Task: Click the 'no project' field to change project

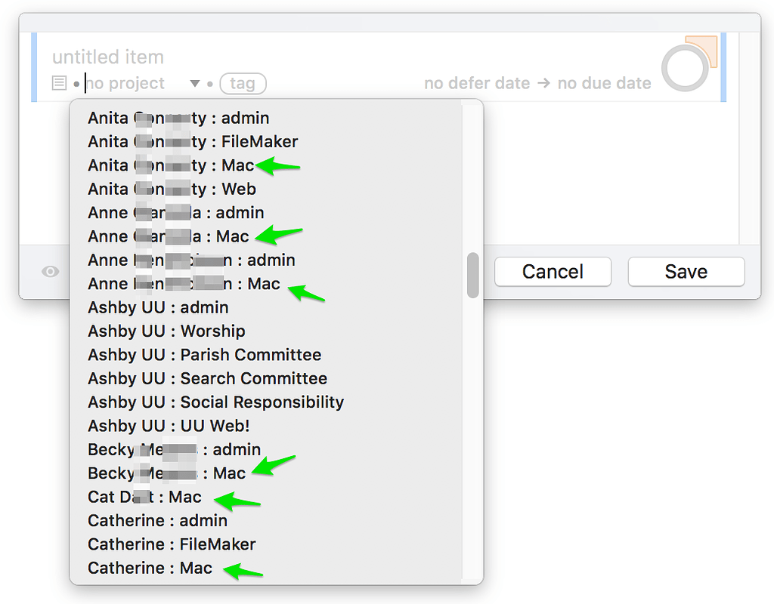Action: point(125,83)
